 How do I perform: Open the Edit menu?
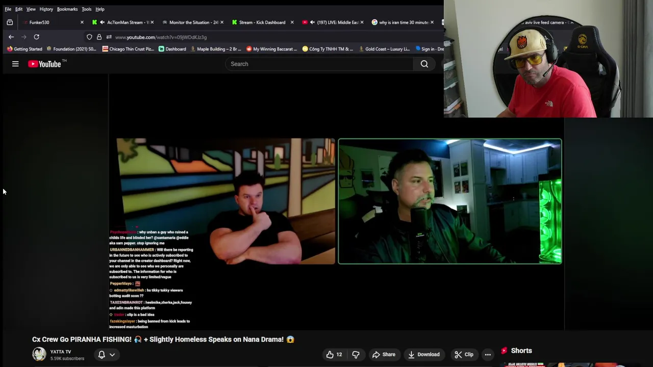click(19, 9)
